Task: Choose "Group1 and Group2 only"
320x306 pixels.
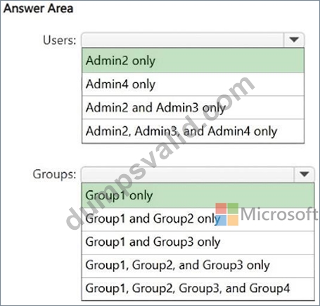Action: pos(198,219)
